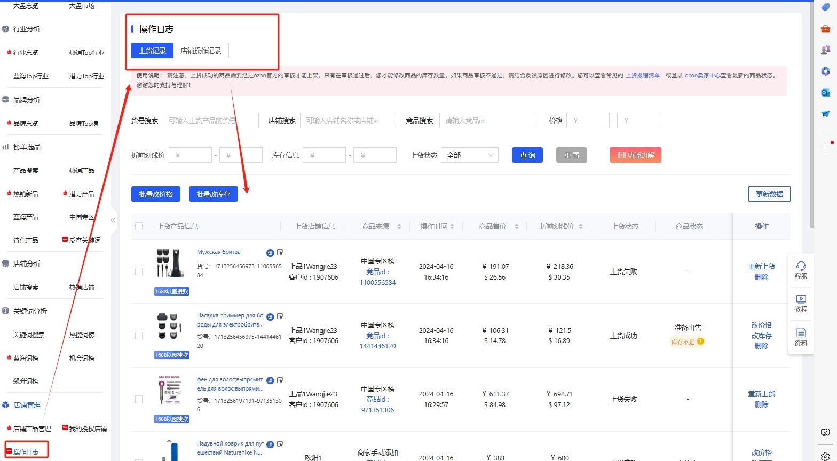Click open-link icon next to Мужская бритва

280,252
